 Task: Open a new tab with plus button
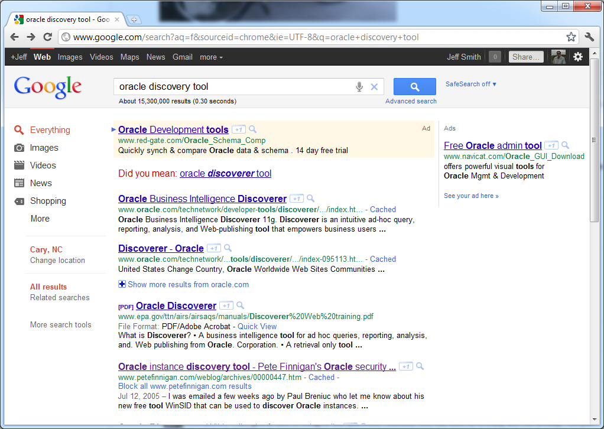pos(134,19)
